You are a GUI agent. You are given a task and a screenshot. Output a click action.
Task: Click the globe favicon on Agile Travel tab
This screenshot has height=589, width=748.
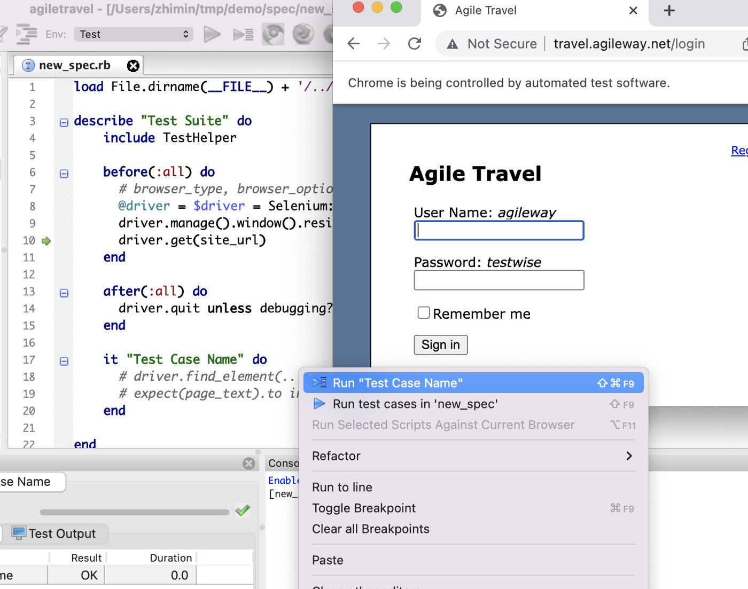point(440,11)
